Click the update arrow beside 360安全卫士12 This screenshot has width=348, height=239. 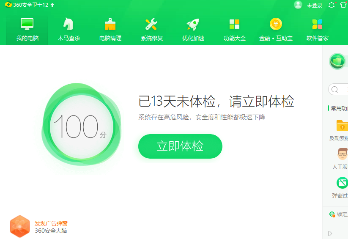pyautogui.click(x=52, y=5)
